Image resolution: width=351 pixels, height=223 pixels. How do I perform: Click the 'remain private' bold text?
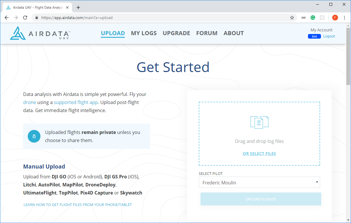pyautogui.click(x=99, y=132)
